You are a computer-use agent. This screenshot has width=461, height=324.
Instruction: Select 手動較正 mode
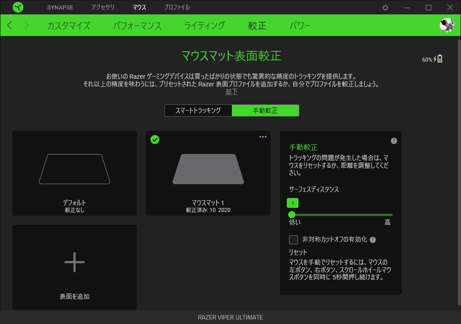point(266,111)
